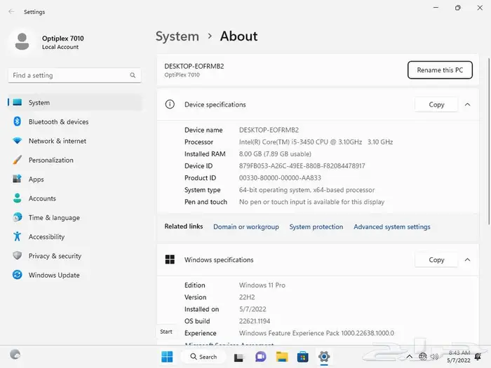Click System in the breadcrumb
Image resolution: width=491 pixels, height=368 pixels.
point(177,36)
